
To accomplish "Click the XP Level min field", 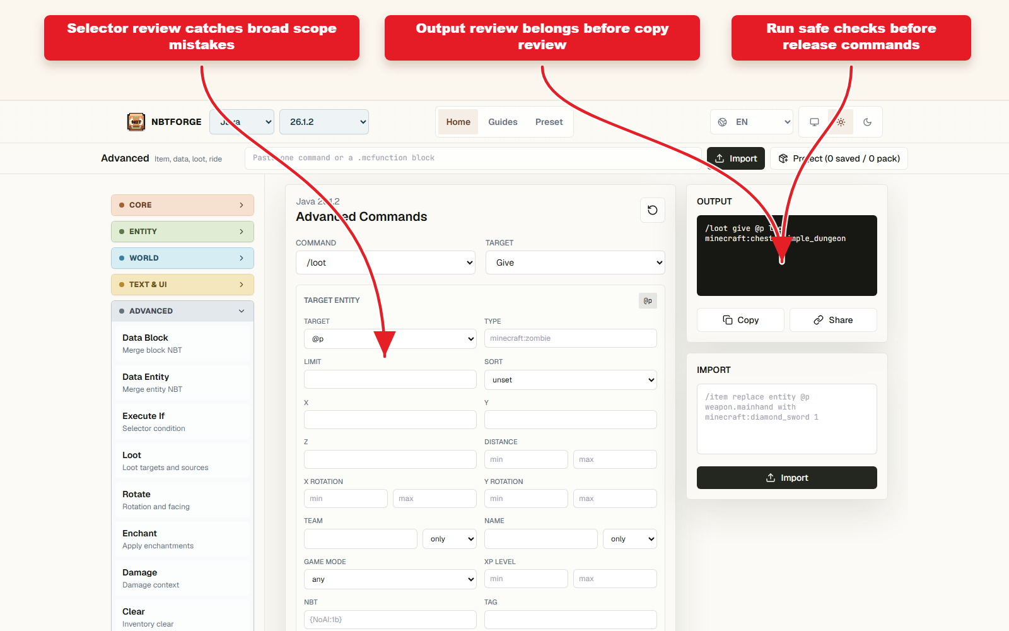I will (526, 579).
